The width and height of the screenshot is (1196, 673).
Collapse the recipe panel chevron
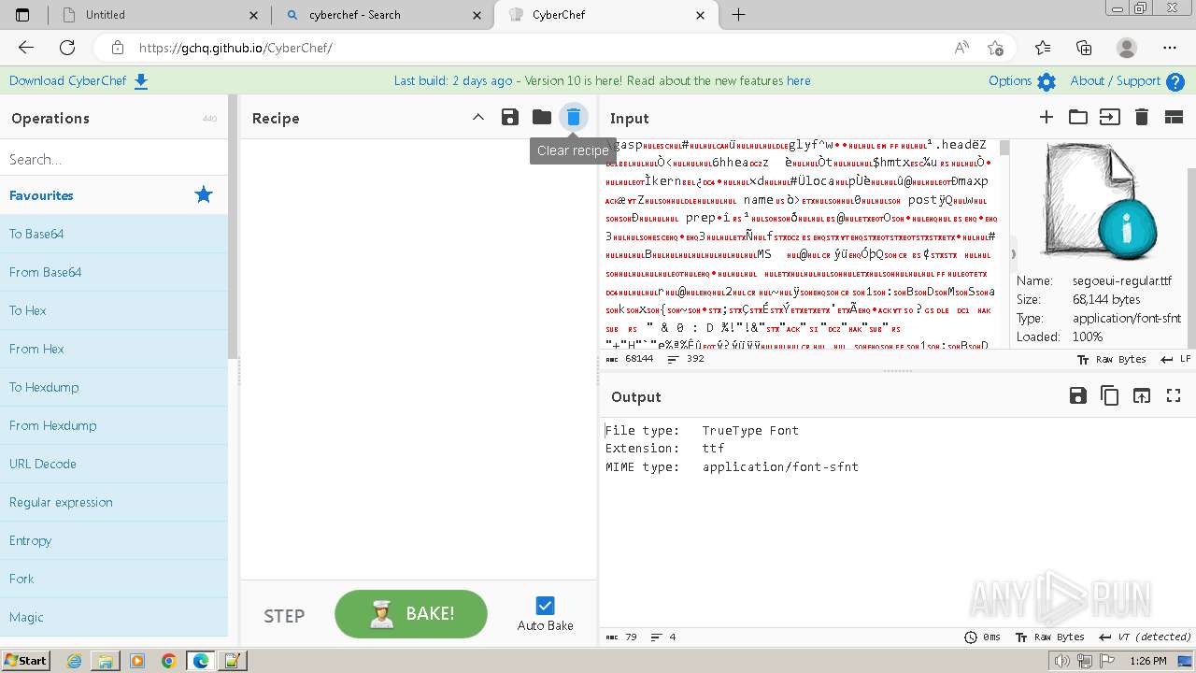(477, 117)
